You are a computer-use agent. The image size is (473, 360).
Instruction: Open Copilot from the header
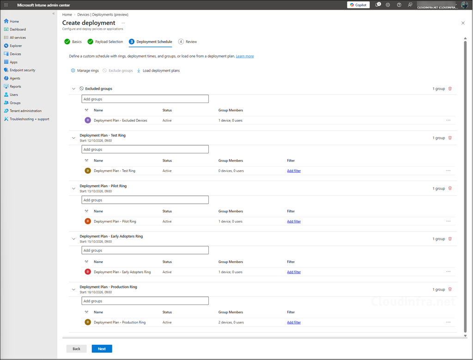tap(358, 5)
